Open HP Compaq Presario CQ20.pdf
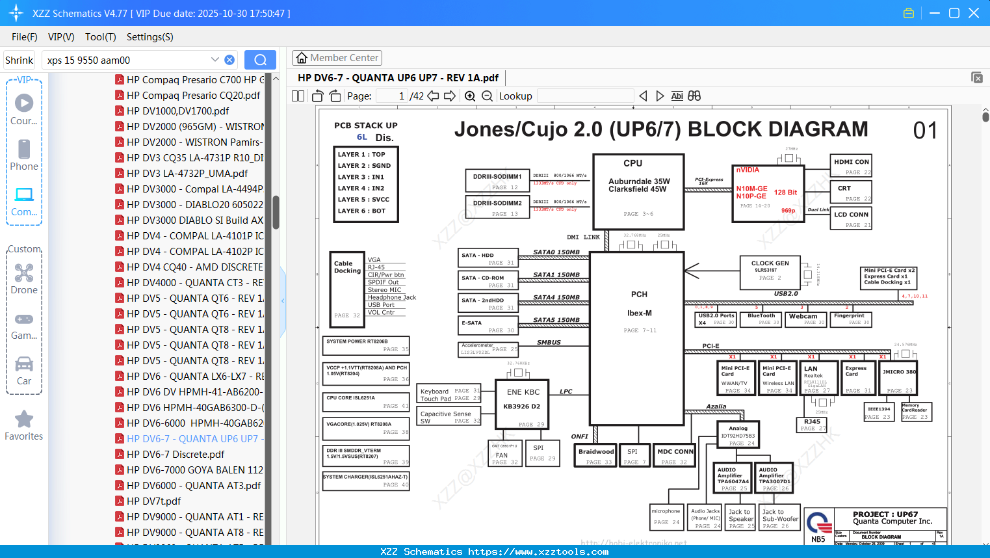The image size is (990, 558). click(187, 95)
